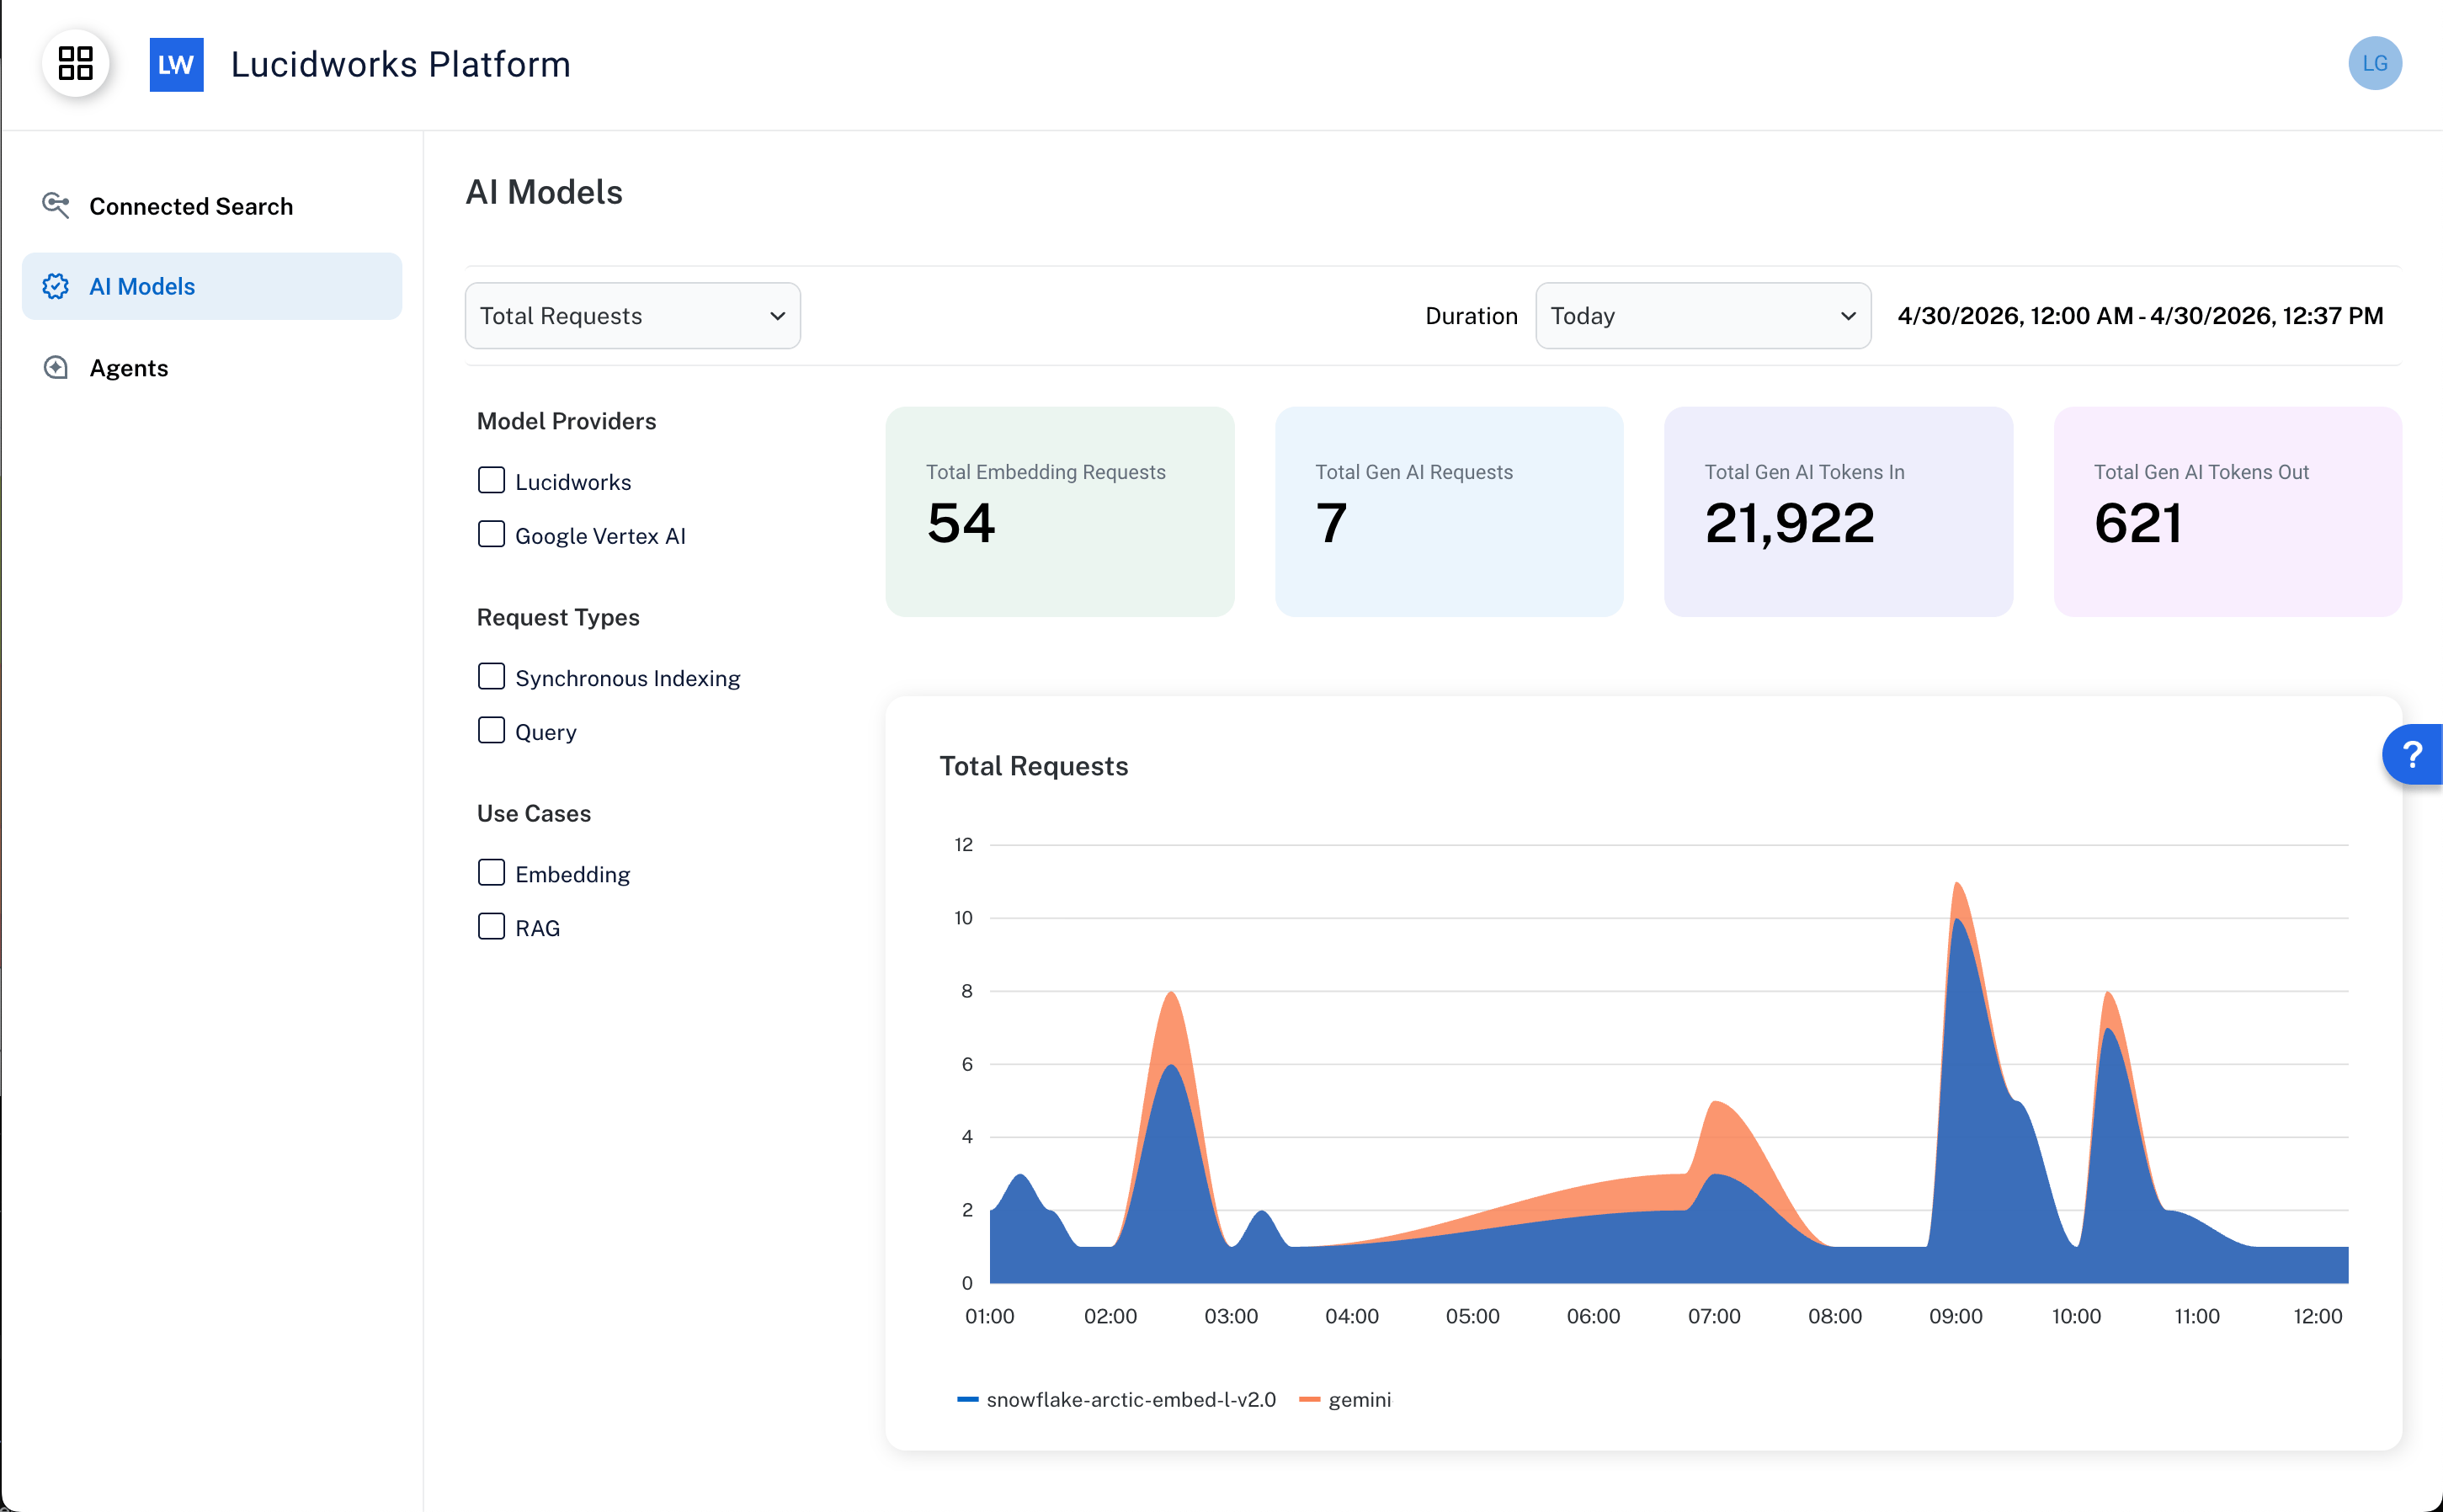Image resolution: width=2443 pixels, height=1512 pixels.
Task: Click the Total Embedding Requests card
Action: coord(1059,512)
